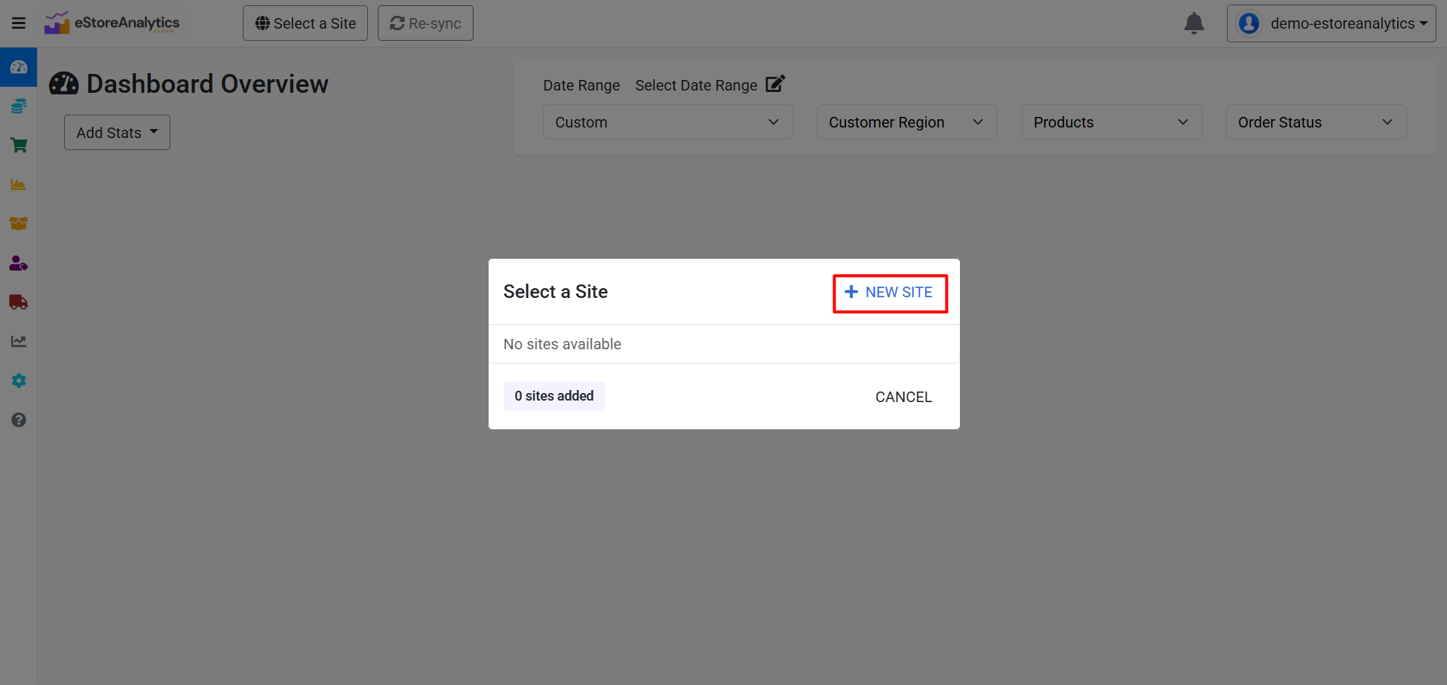
Task: Open the help question mark icon
Action: pyautogui.click(x=19, y=420)
